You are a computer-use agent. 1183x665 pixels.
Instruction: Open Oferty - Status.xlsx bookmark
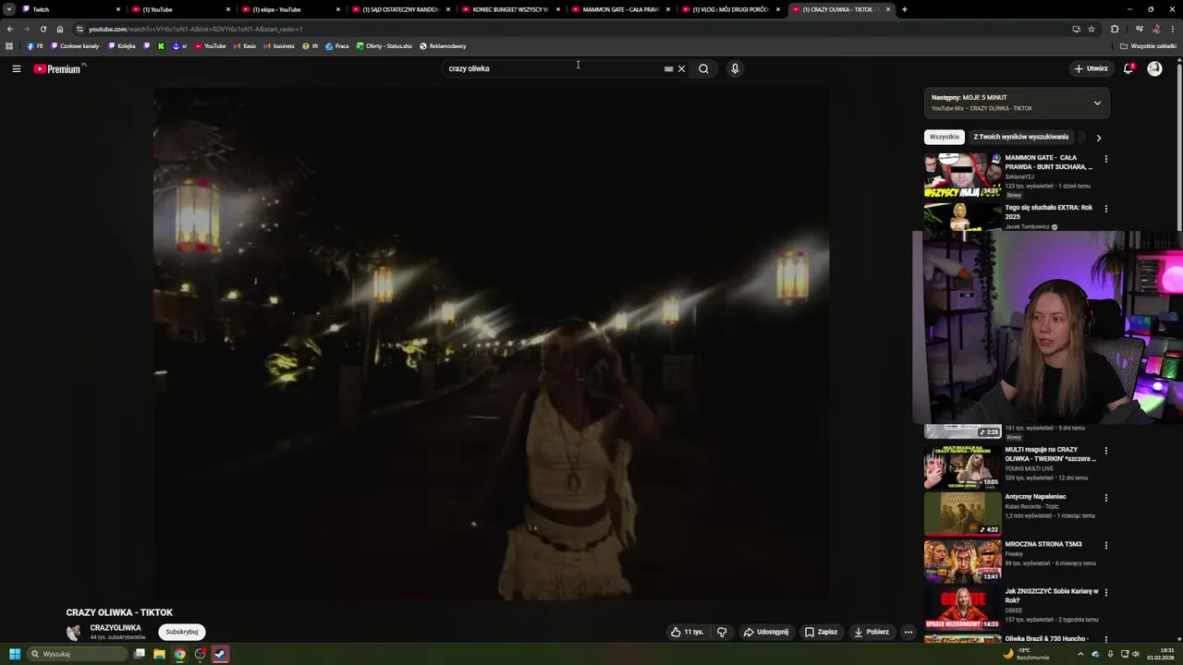coord(384,46)
